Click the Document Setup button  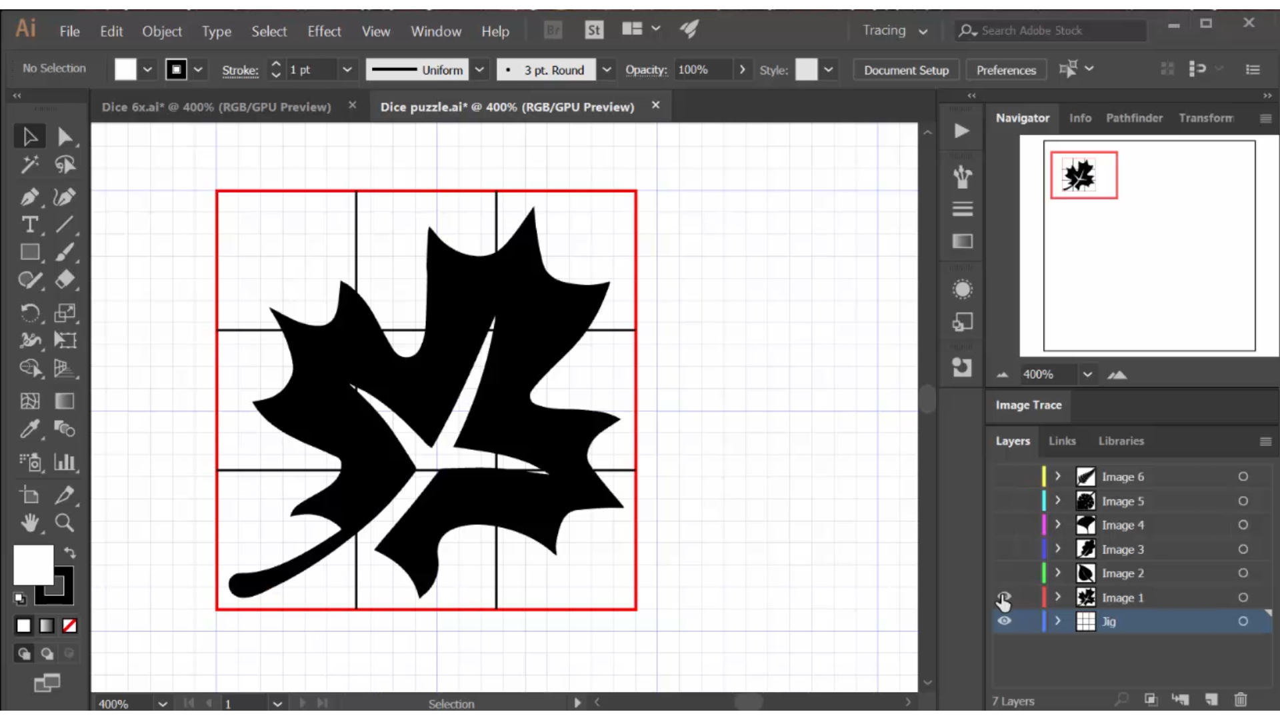[907, 70]
